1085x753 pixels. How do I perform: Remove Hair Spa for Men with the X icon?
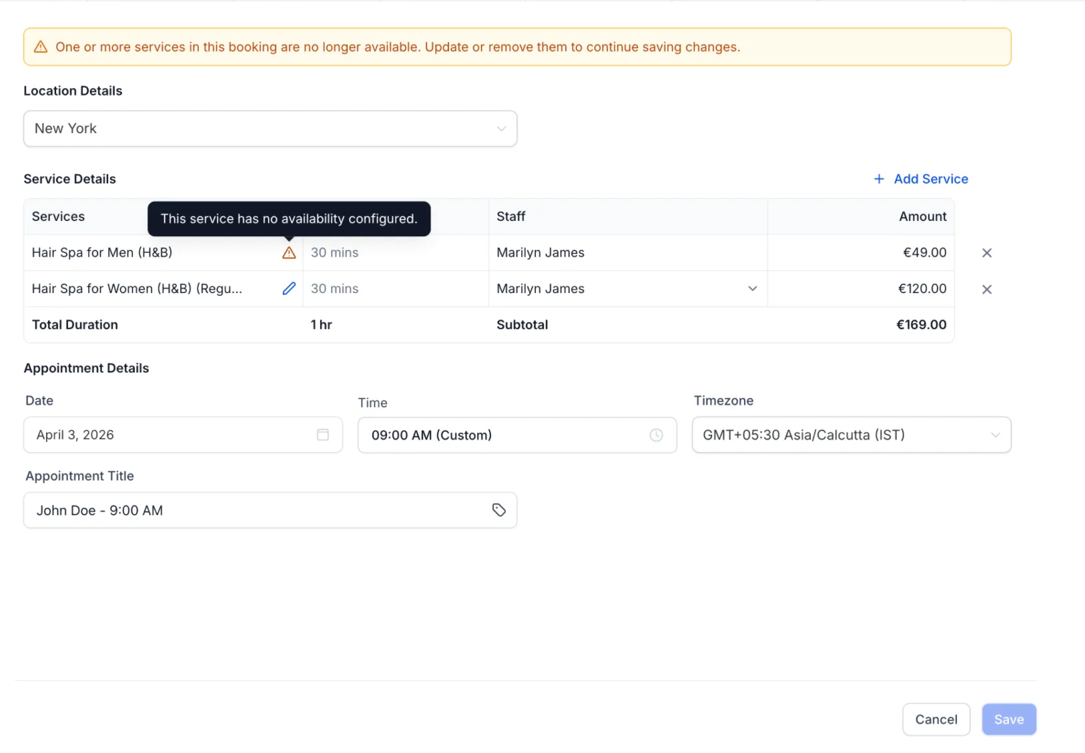(987, 252)
